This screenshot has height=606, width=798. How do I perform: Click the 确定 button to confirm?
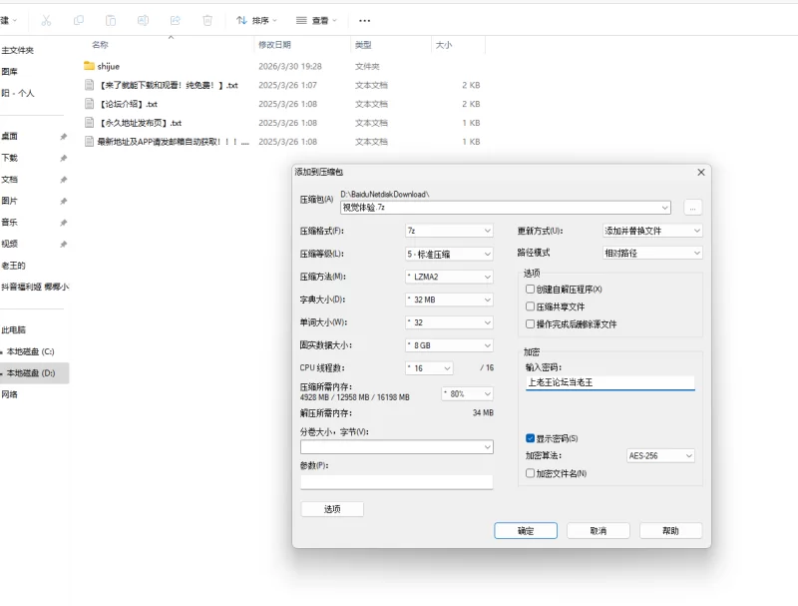click(x=525, y=531)
